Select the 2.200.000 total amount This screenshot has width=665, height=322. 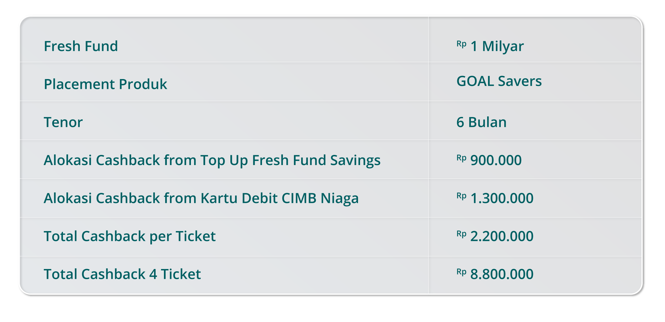click(x=502, y=236)
